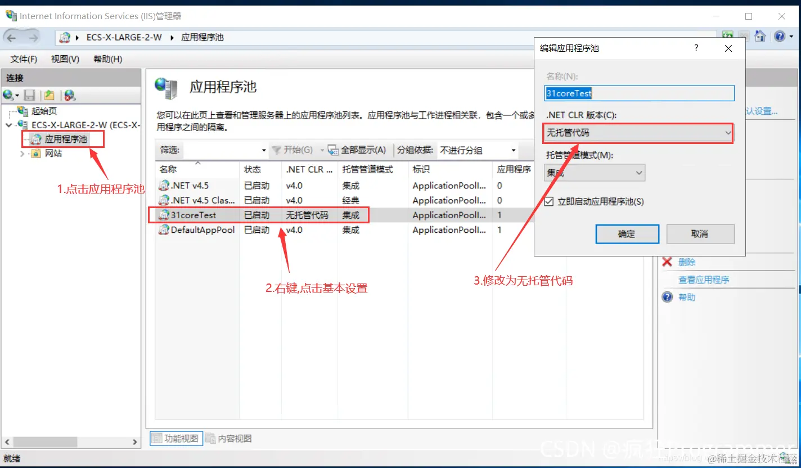Screen dimensions: 801x468
Task: Select 应用程序池 in the connections tree
Action: [66, 139]
